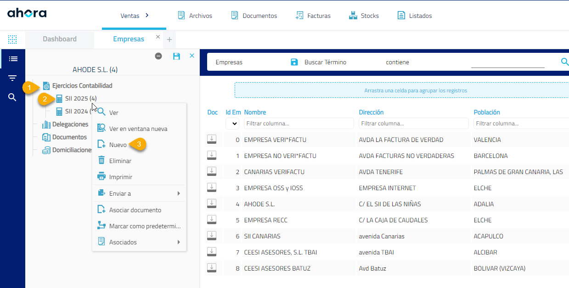Add a new tab with plus button

coord(169,40)
